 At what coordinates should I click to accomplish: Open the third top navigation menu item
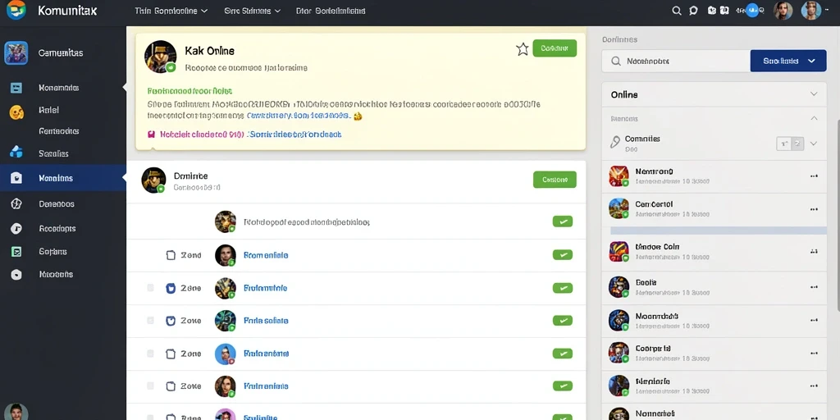pos(331,11)
